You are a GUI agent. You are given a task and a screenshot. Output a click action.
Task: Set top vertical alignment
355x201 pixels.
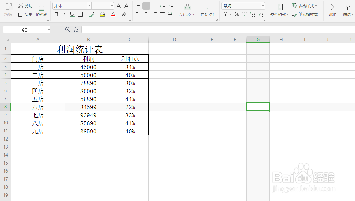(x=138, y=6)
